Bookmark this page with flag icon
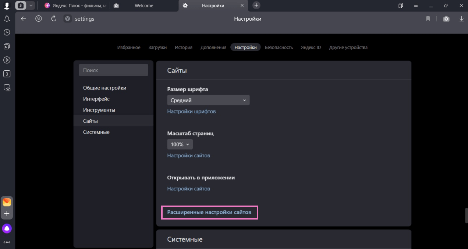This screenshot has width=468, height=249. pos(428,19)
